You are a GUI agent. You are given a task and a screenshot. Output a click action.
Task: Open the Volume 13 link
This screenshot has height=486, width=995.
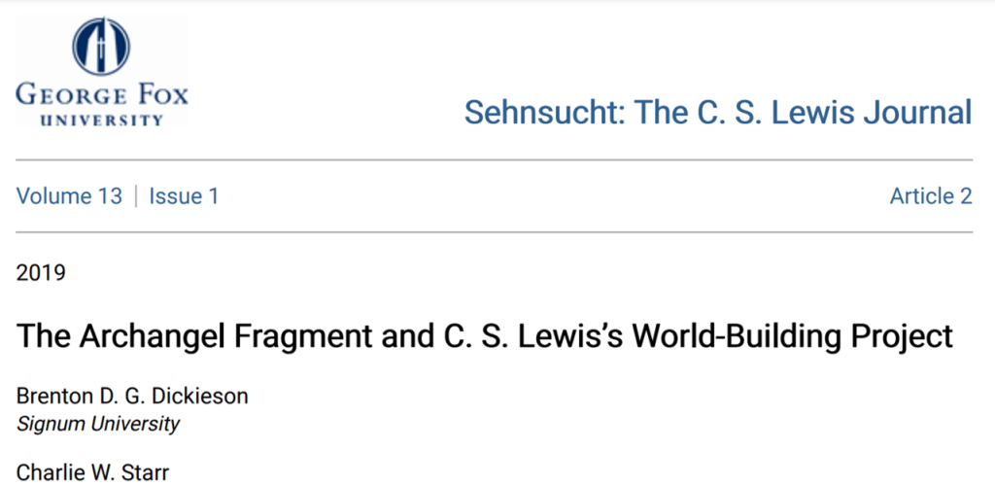(69, 196)
